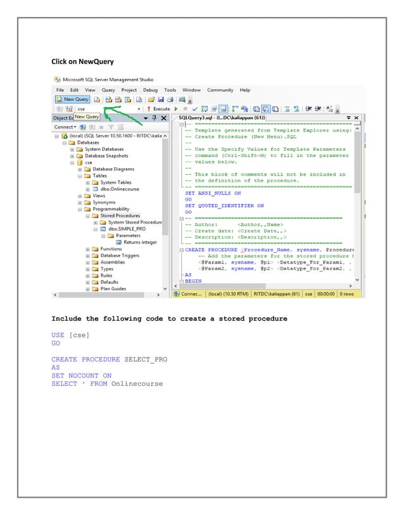Screen dimensions: 404x515
Task: Click the New Query toolbar button
Action: (x=72, y=99)
